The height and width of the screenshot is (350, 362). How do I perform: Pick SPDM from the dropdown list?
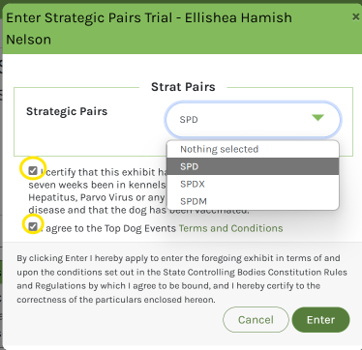pyautogui.click(x=253, y=201)
